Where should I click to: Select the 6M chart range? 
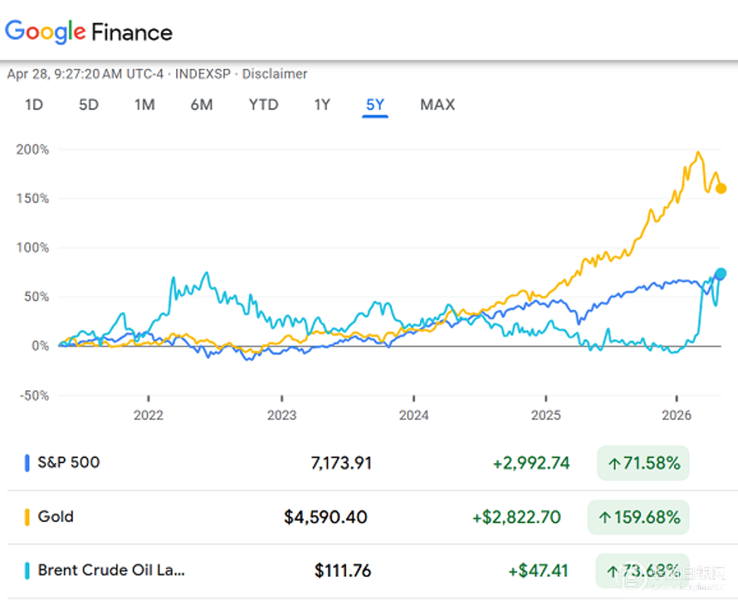tap(201, 105)
